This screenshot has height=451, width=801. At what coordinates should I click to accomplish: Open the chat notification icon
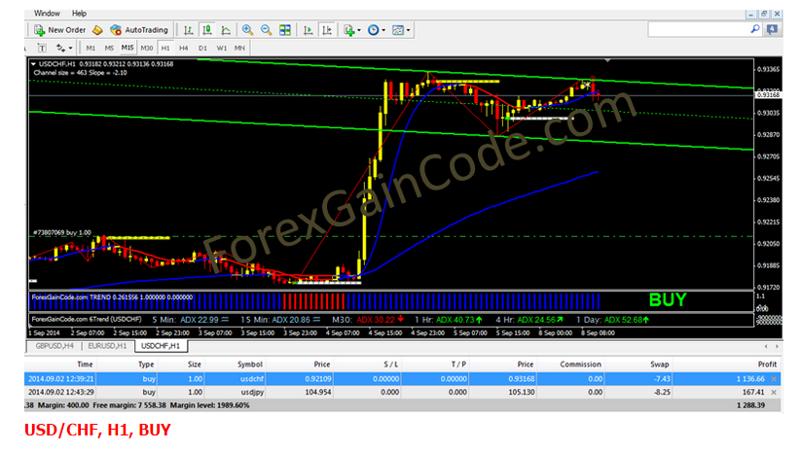coord(772,29)
